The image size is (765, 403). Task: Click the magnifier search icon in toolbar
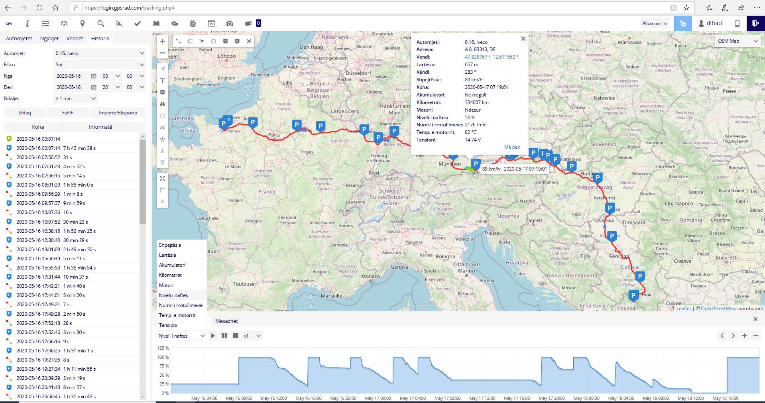[x=101, y=24]
